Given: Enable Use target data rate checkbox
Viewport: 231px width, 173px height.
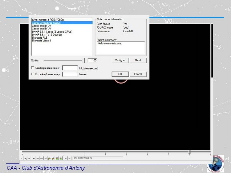Looking at the screenshot, I should (x=33, y=68).
